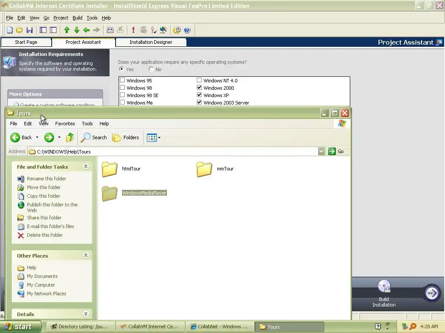445x333 pixels.
Task: Click the round next arrow button
Action: pyautogui.click(x=432, y=293)
